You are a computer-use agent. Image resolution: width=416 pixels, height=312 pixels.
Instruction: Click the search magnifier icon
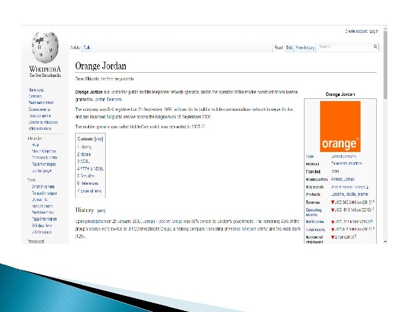pos(375,47)
